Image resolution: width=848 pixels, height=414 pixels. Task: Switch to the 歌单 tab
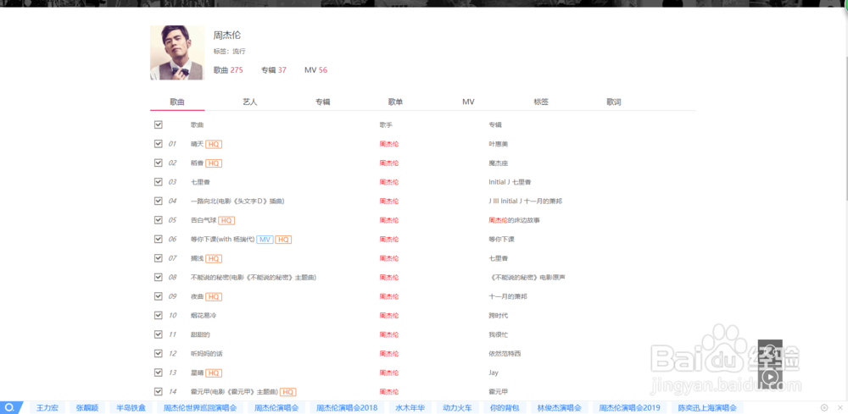pos(395,102)
